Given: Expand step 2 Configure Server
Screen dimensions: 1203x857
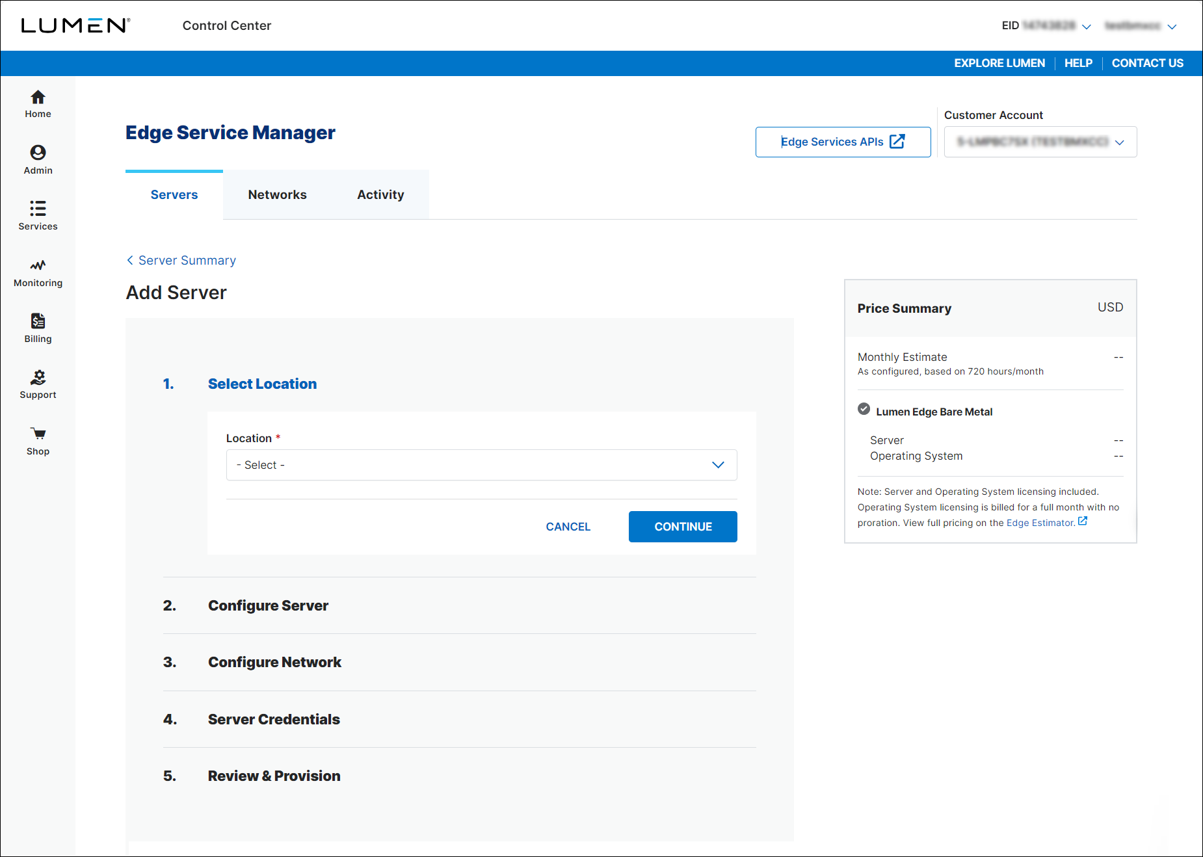Looking at the screenshot, I should coord(268,605).
